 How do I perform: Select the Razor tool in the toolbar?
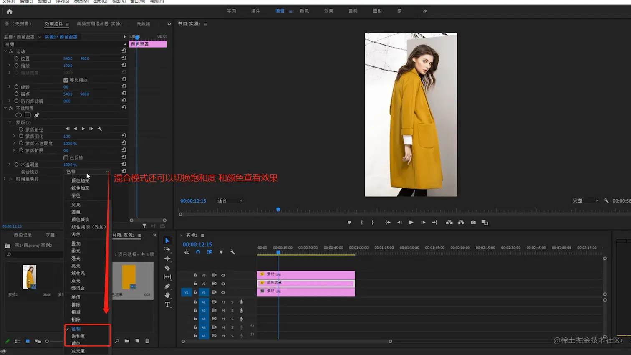[x=167, y=268]
